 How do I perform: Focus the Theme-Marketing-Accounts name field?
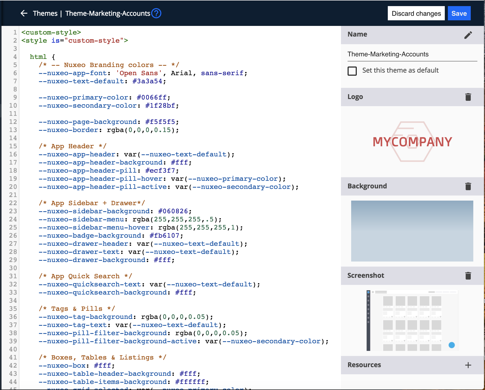pos(412,54)
